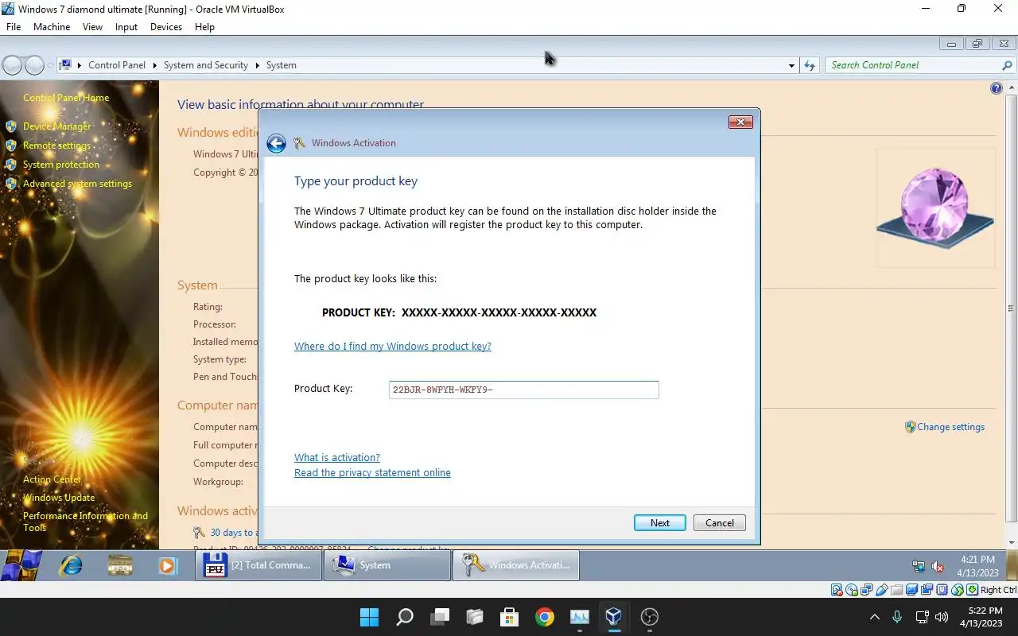1018x636 pixels.
Task: Open Google Chrome from host taskbar
Action: (x=545, y=617)
